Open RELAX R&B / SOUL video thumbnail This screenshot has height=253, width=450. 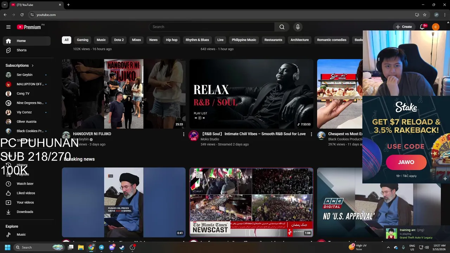[251, 94]
